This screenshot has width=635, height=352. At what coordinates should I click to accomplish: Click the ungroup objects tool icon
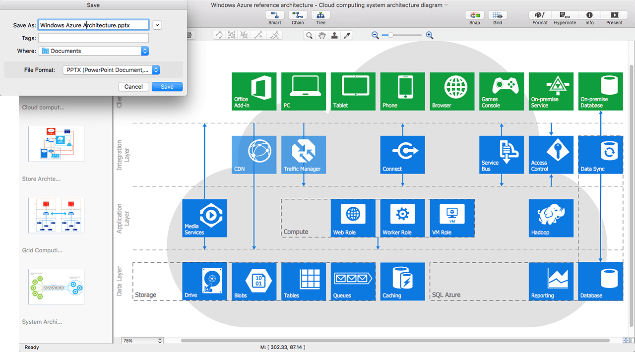point(244,35)
